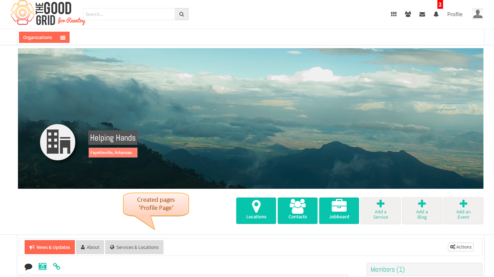Click Add a Service tile

coord(380,211)
